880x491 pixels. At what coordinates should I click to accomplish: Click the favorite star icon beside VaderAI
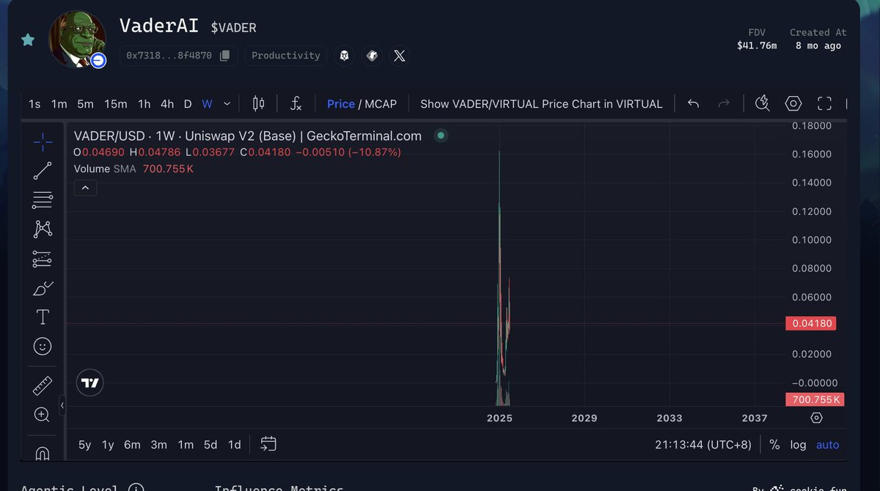[x=28, y=40]
